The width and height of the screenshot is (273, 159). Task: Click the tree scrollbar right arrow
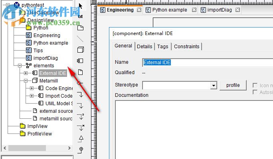[69, 148]
